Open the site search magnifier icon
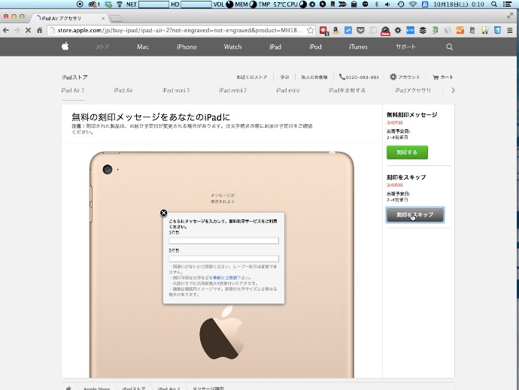The image size is (519, 390). 449,47
